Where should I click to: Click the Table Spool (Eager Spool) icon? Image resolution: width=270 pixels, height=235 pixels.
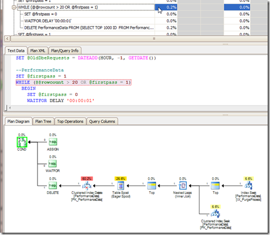(x=121, y=186)
